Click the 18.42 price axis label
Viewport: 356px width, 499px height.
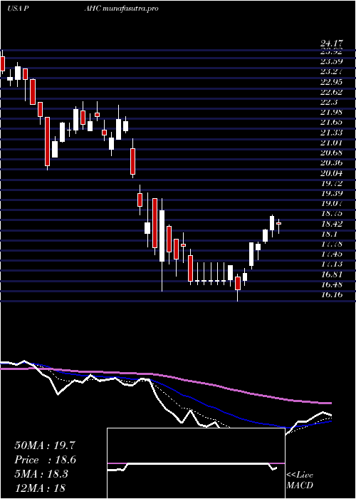pyautogui.click(x=331, y=224)
